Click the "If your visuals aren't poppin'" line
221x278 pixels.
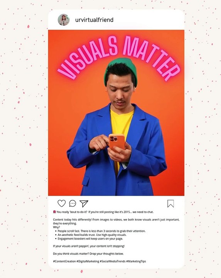[x=89, y=246]
